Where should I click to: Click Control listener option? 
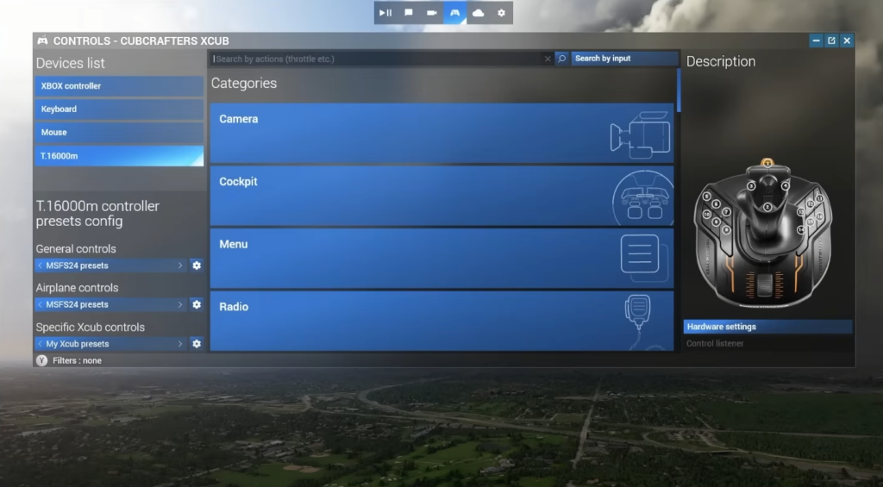point(715,343)
